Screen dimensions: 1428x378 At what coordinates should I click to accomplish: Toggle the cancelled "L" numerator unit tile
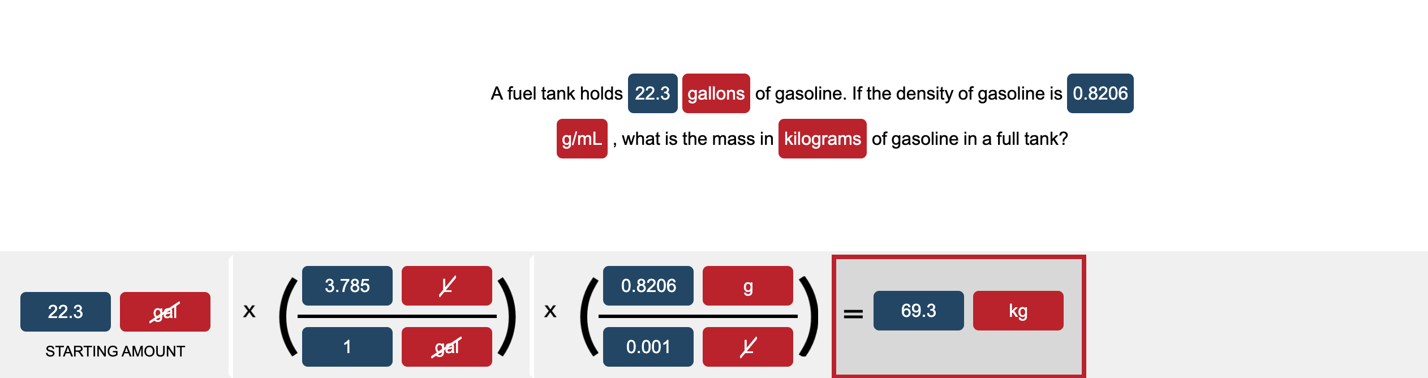click(446, 286)
